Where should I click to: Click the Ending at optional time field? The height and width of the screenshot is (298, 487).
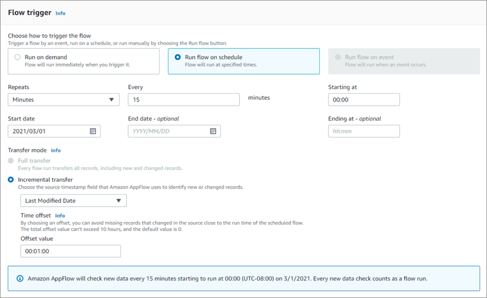[364, 131]
